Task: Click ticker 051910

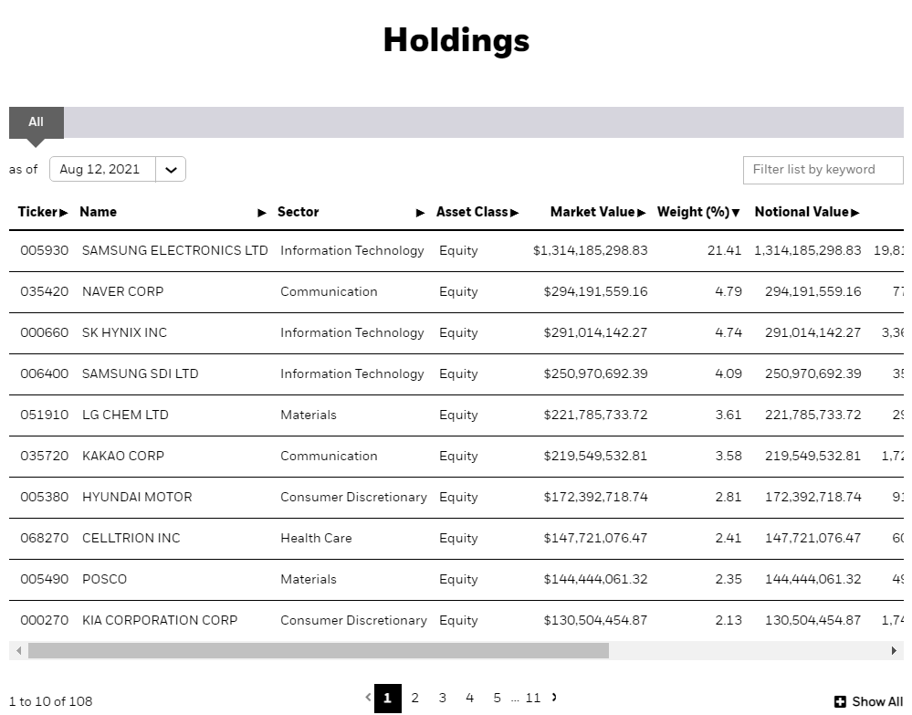Action: [44, 415]
